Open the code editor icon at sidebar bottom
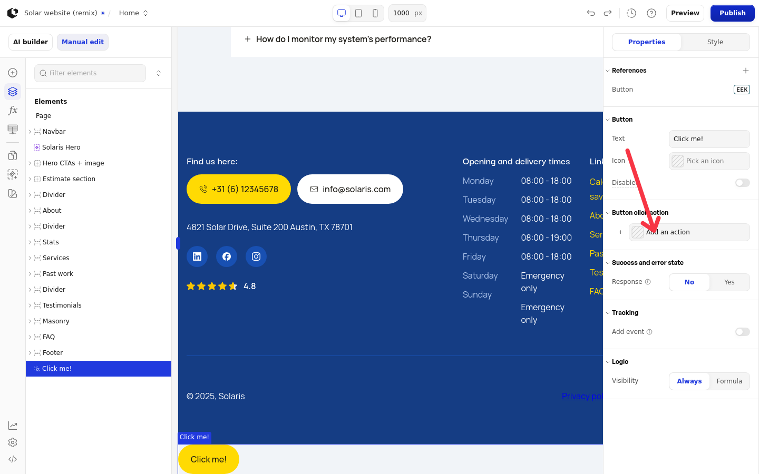Image resolution: width=759 pixels, height=474 pixels. click(13, 459)
